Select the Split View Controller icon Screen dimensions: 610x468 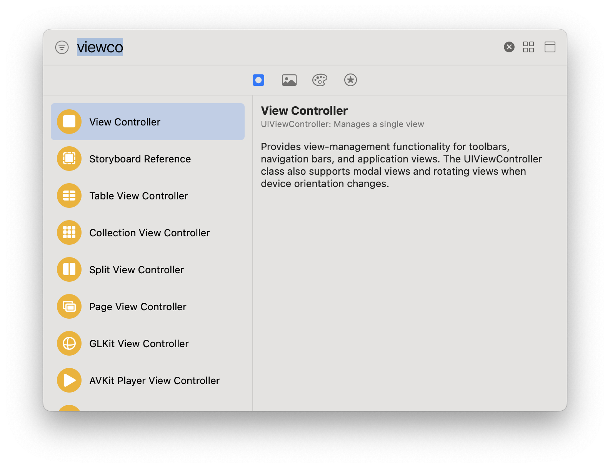tap(69, 269)
